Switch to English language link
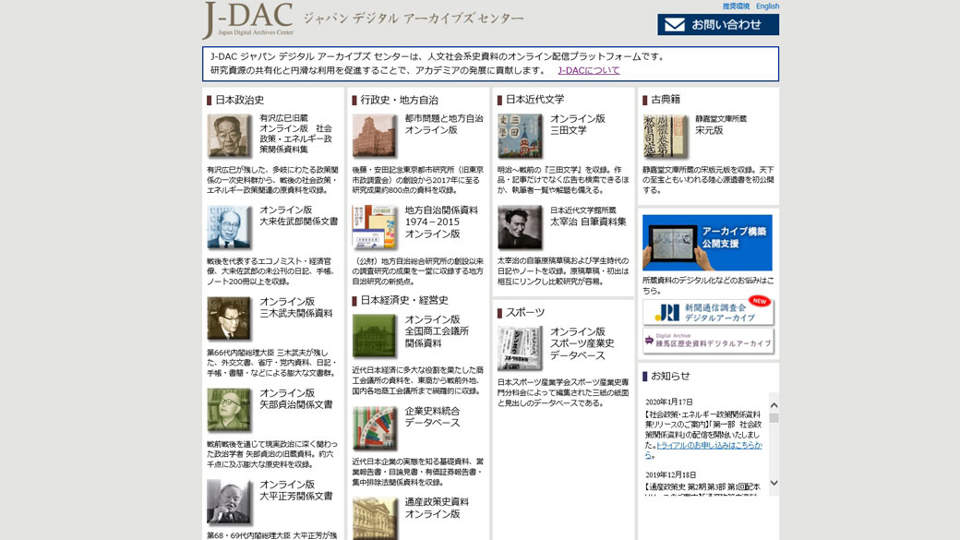 tap(767, 6)
